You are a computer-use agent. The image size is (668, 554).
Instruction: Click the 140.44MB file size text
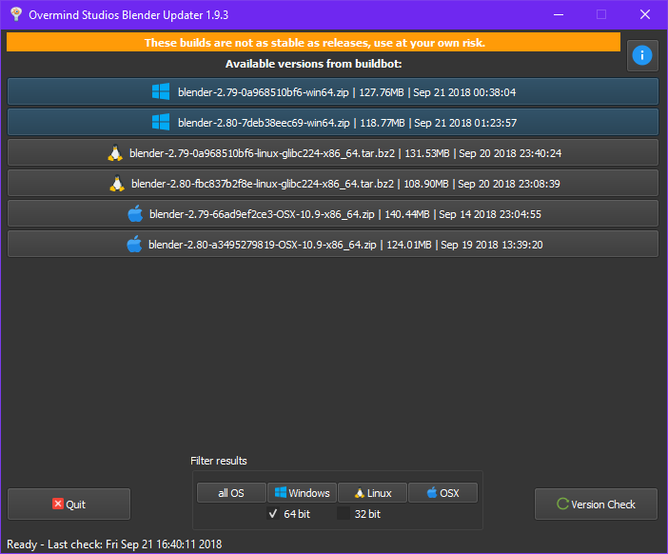407,214
